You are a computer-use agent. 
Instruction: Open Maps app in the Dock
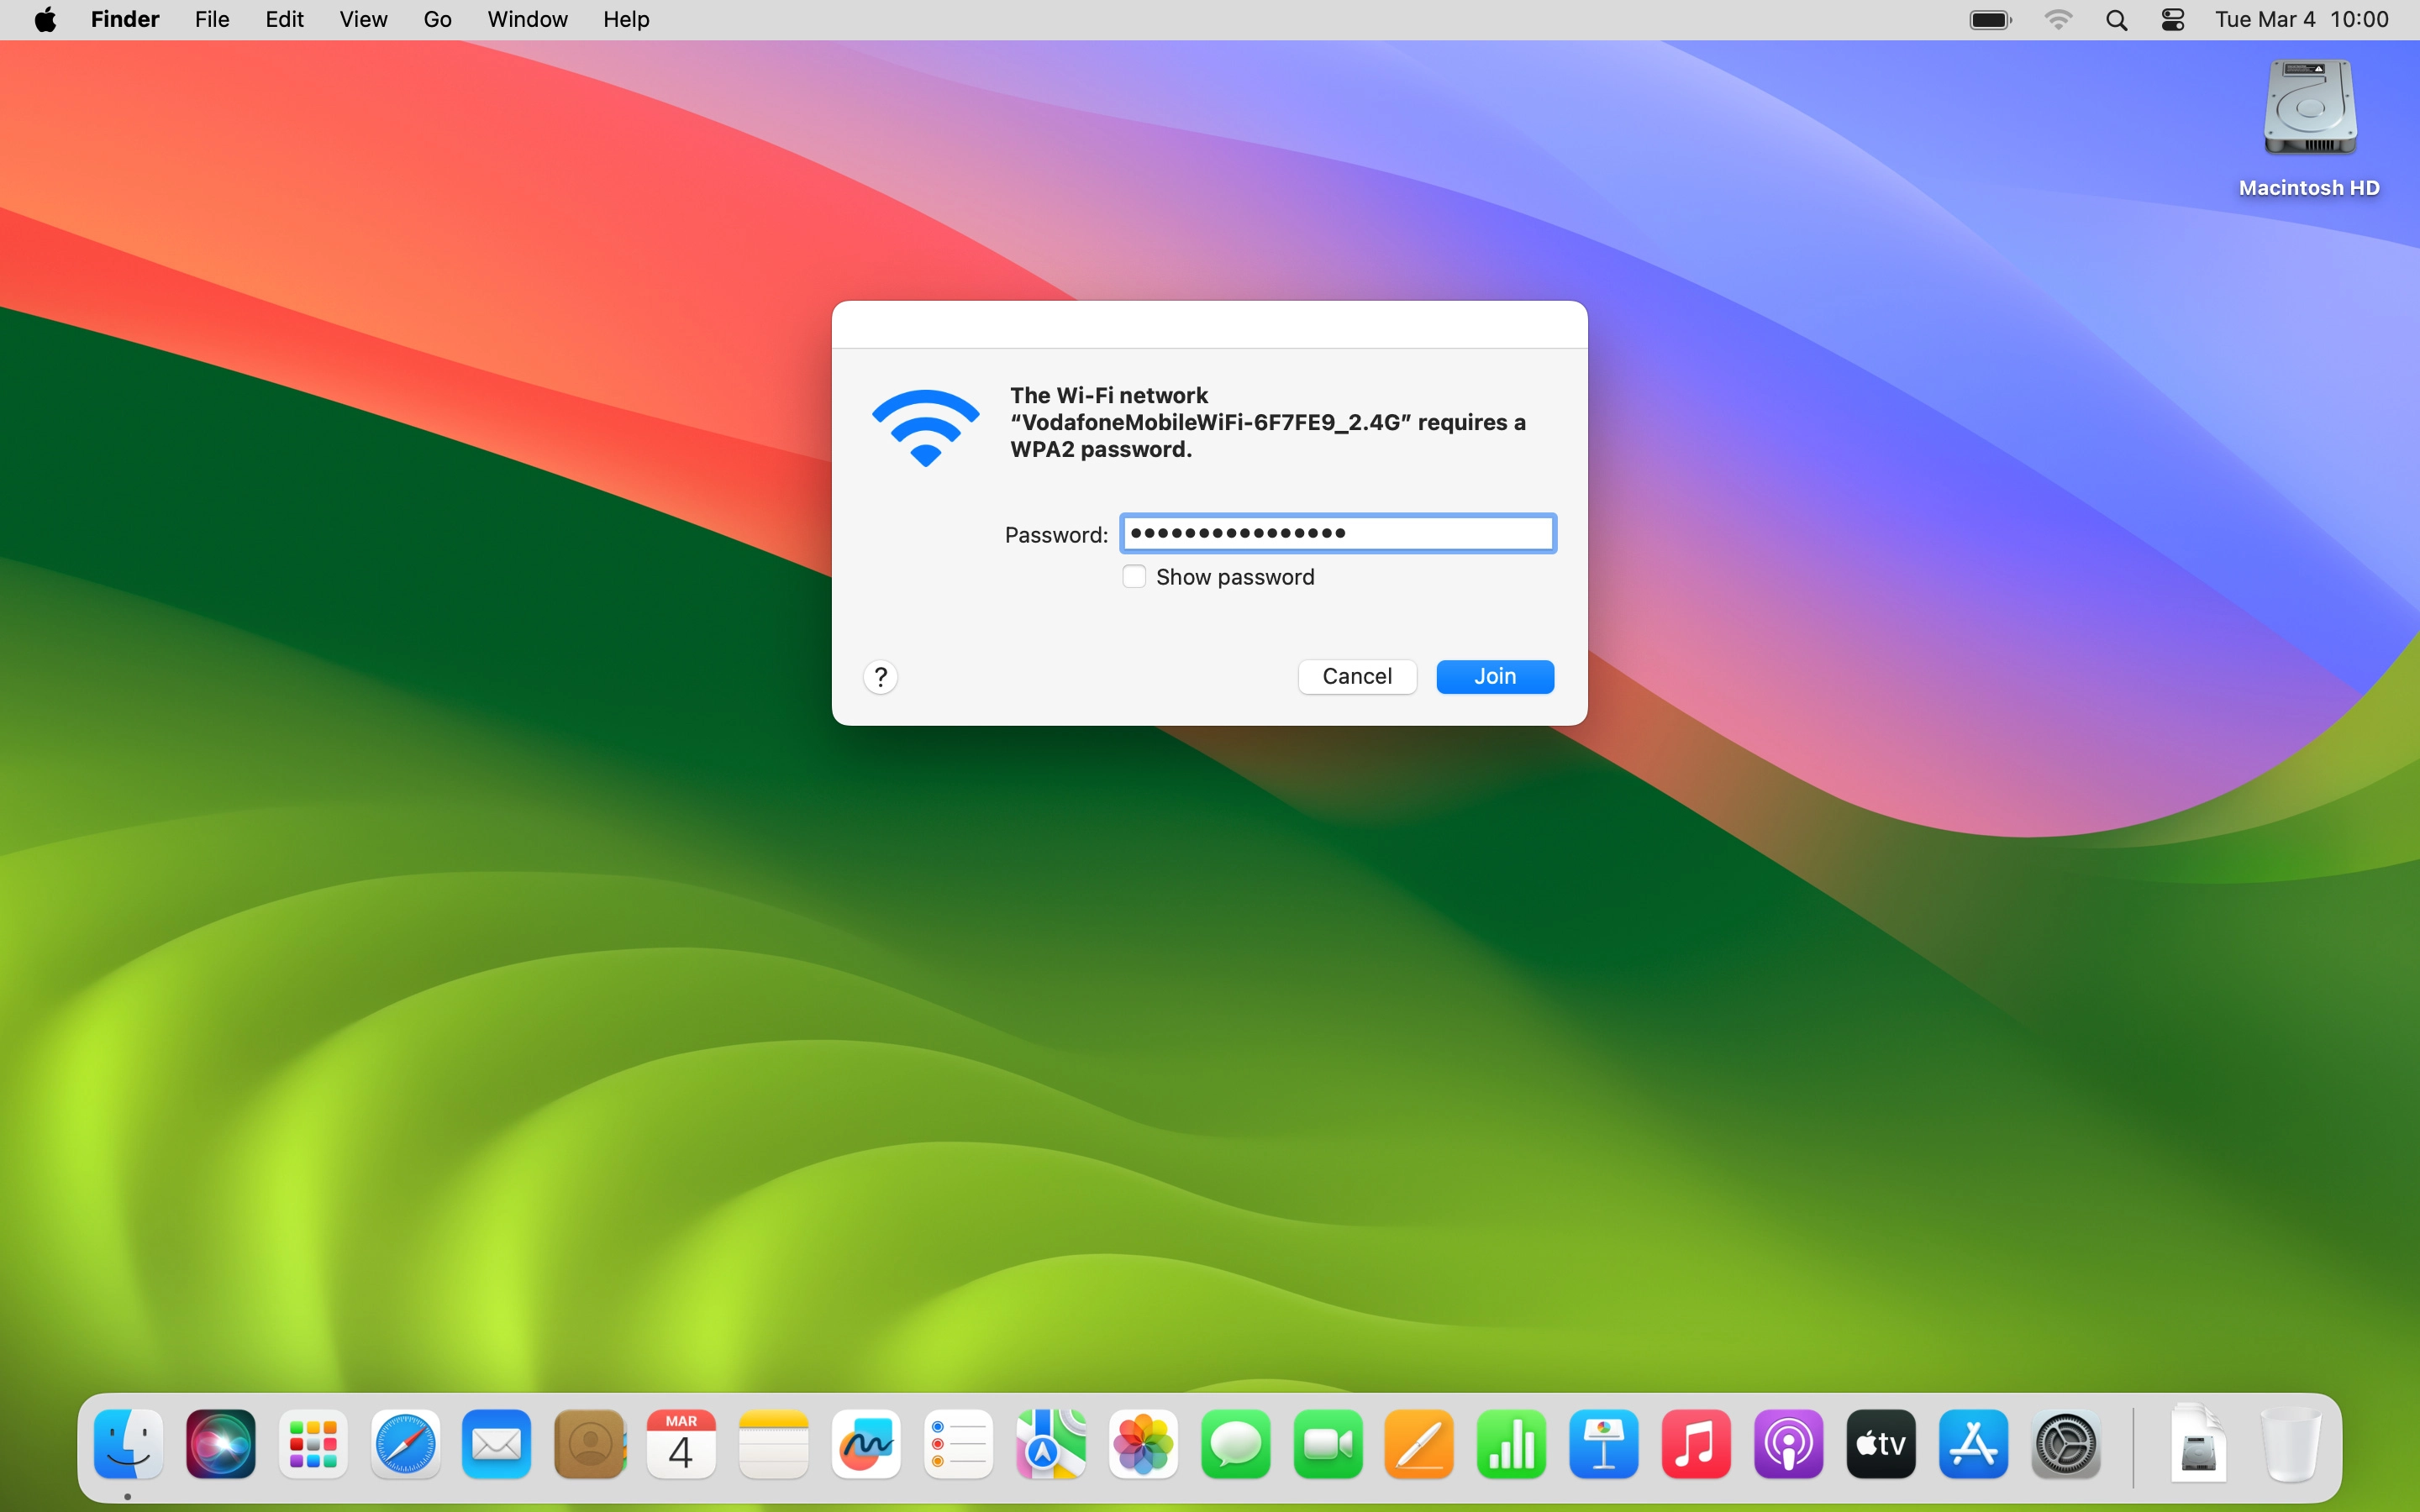tap(1051, 1444)
